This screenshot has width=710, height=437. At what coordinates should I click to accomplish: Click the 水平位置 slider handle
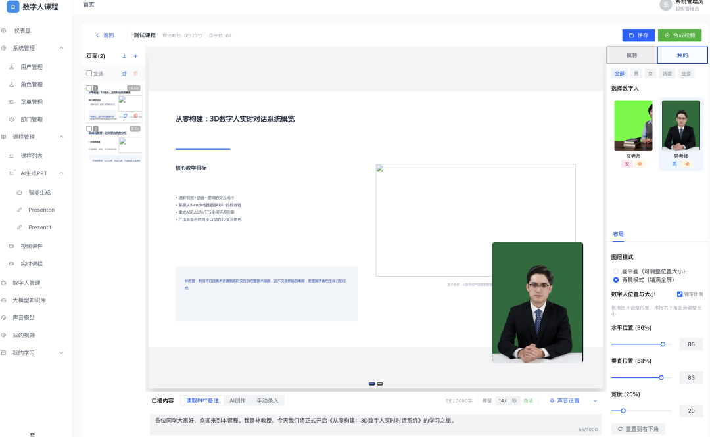663,344
